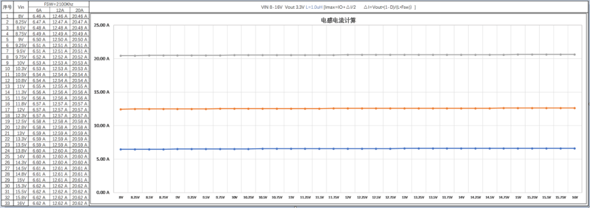This screenshot has width=590, height=208.
Task: Click the '12.25V' label on chart x-axis
Action: 362,197
